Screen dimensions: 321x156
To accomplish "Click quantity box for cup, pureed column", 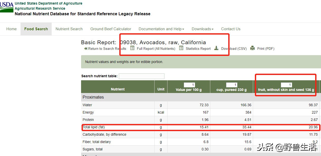I will (x=232, y=85).
